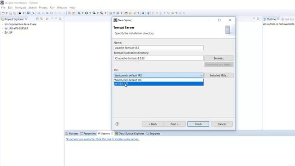The width and height of the screenshot is (295, 166).
Task: Maximize the Project Explorer panel
Action: pos(60,18)
